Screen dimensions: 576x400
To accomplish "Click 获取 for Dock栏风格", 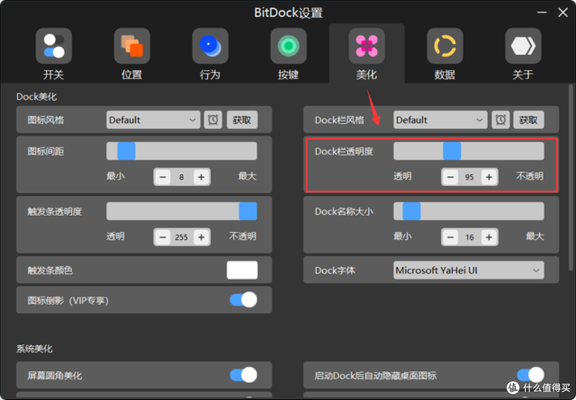I will (529, 120).
